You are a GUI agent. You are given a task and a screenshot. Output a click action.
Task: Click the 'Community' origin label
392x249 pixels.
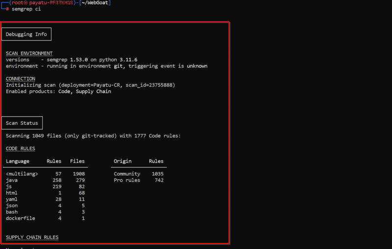point(127,174)
